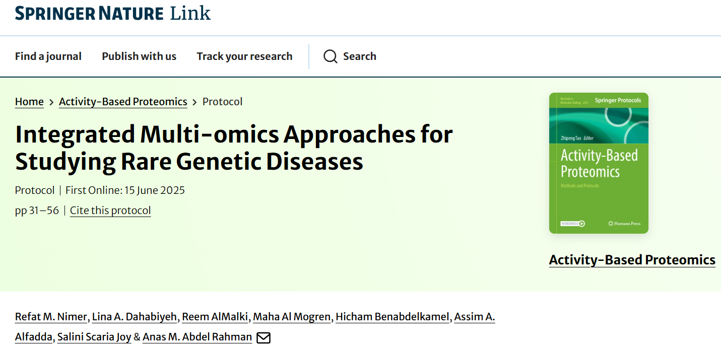Image resolution: width=721 pixels, height=352 pixels.
Task: View author Anas M. Abdel Rahman
Action: 197,337
